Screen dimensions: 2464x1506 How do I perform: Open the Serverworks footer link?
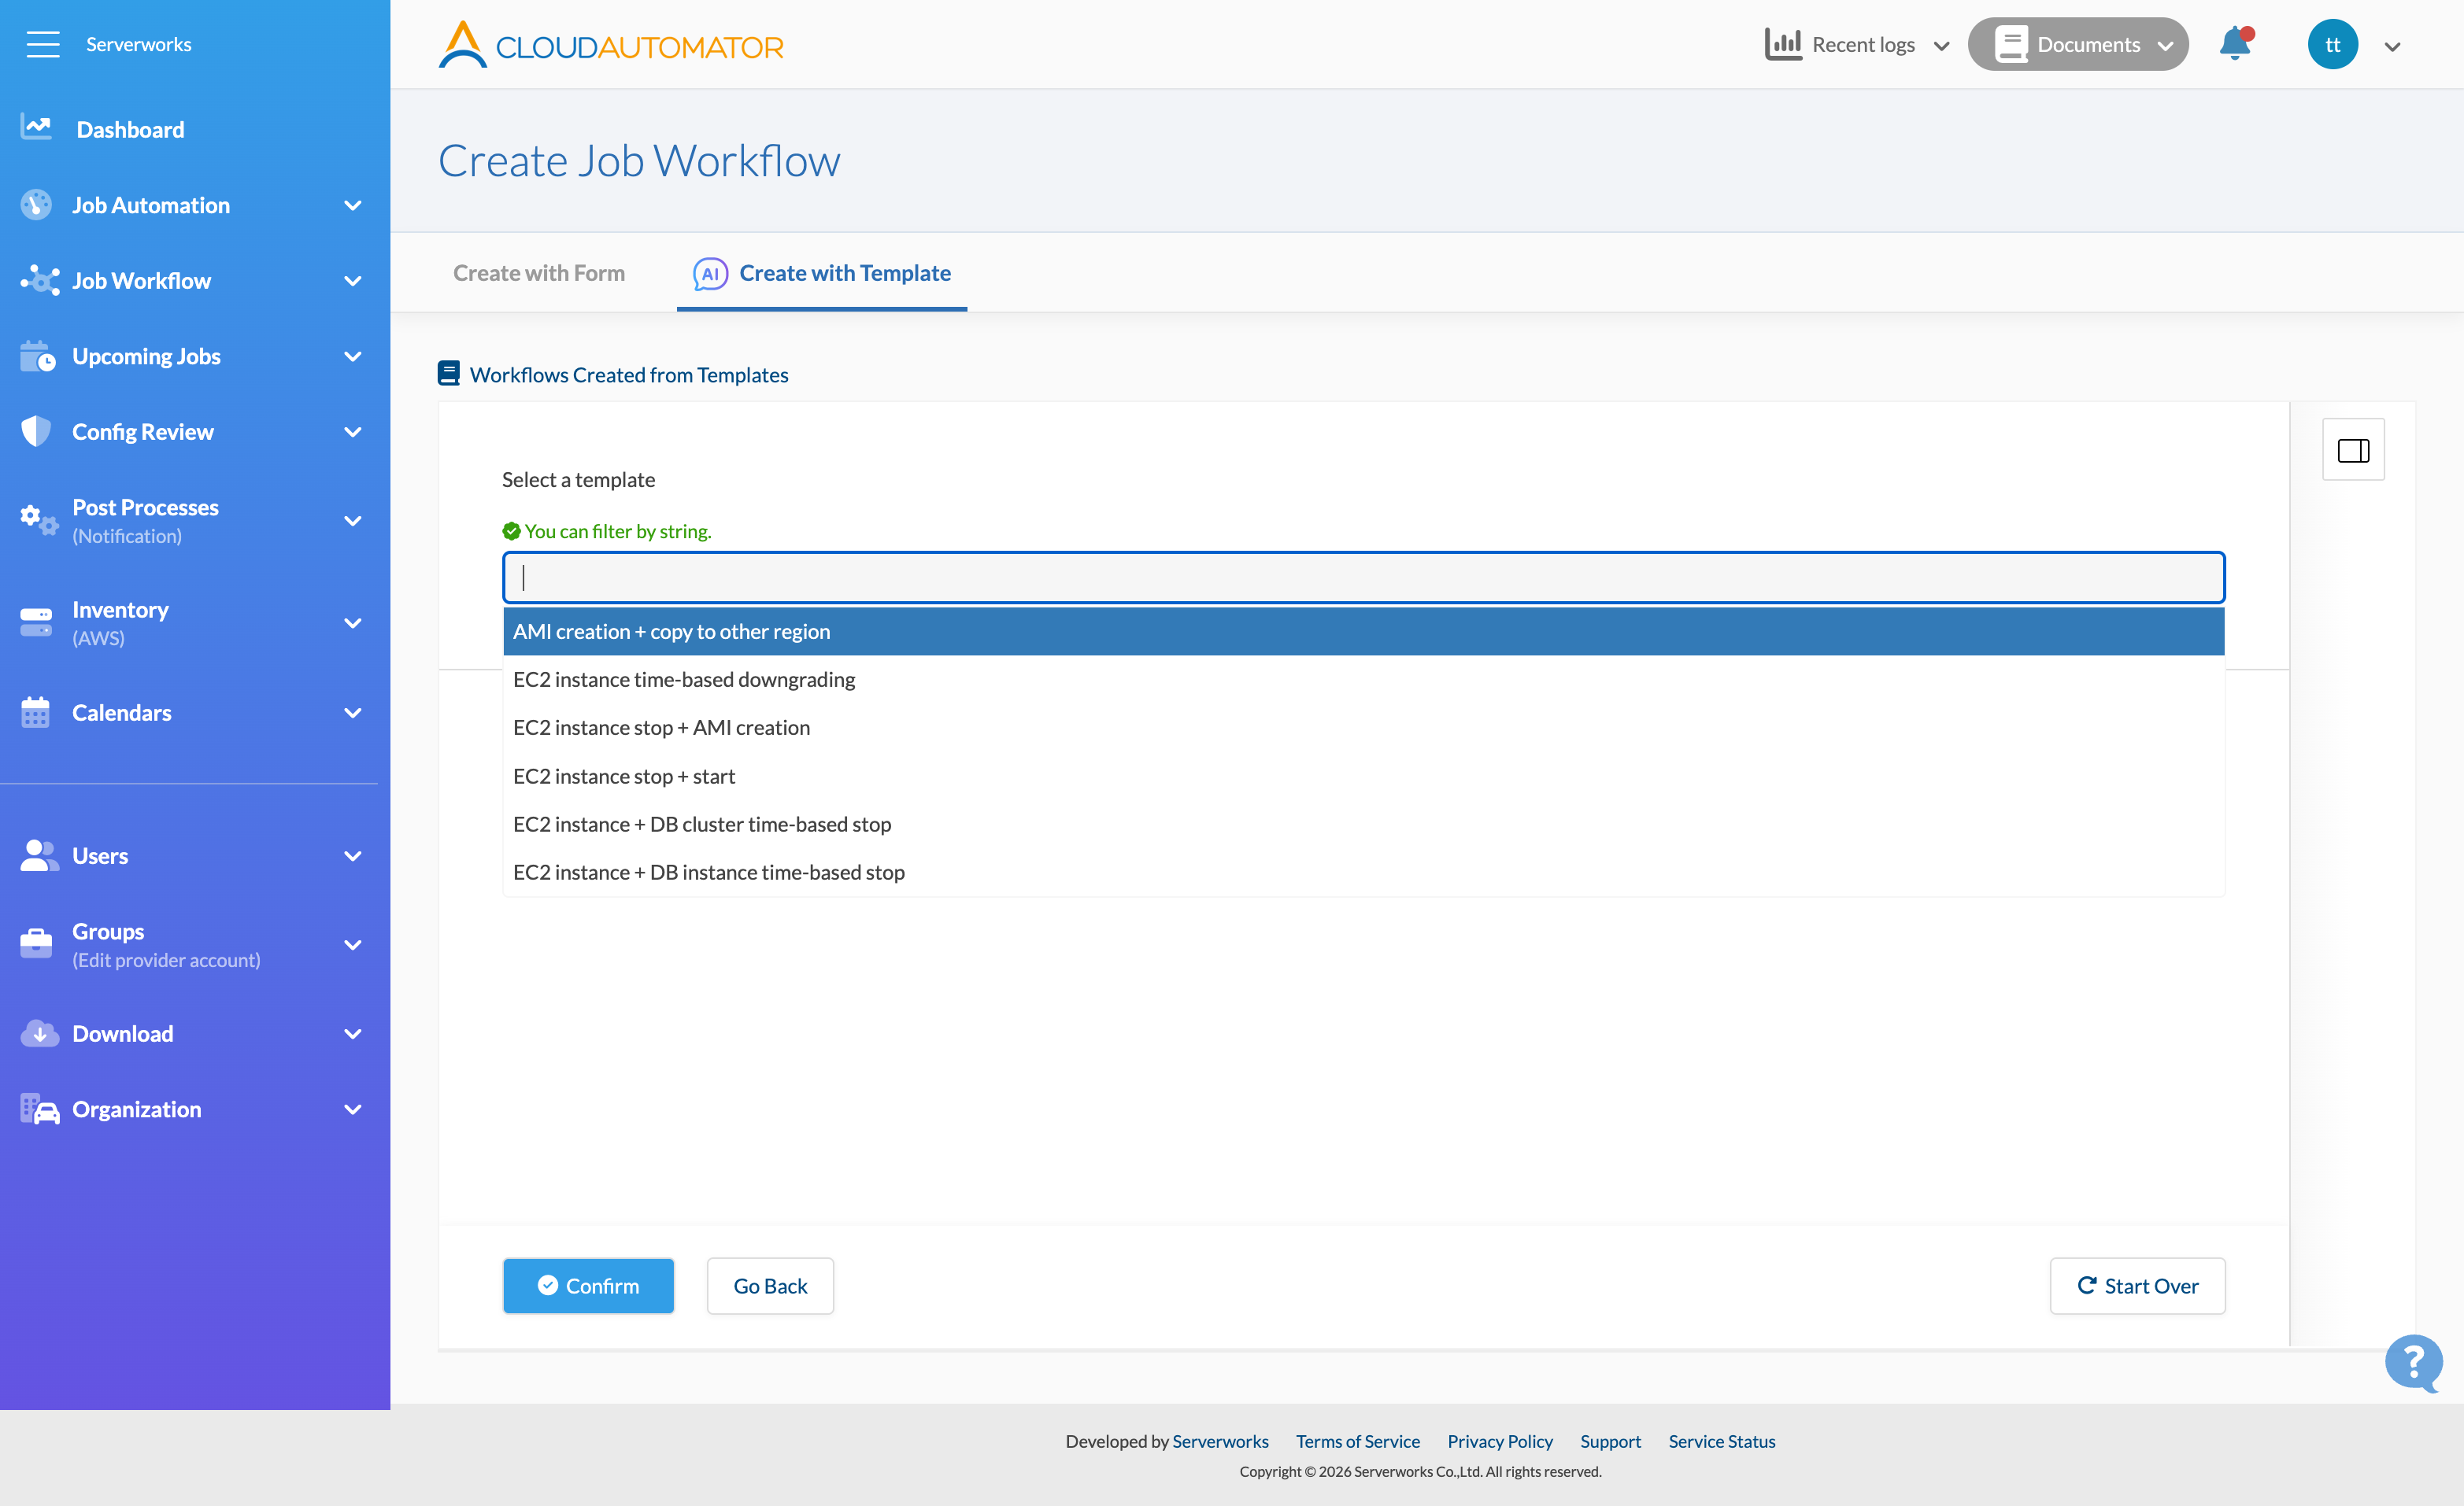click(x=1220, y=1441)
